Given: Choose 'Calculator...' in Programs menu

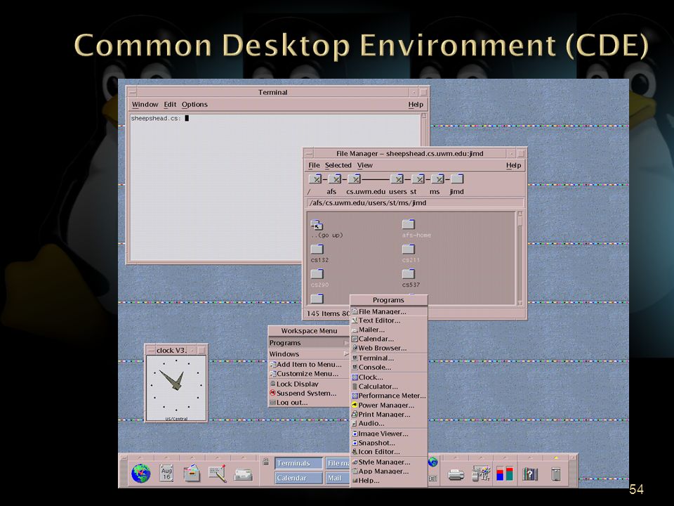Looking at the screenshot, I should (x=389, y=387).
